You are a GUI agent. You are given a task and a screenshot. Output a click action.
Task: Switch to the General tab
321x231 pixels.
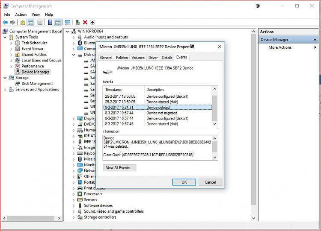(106, 58)
